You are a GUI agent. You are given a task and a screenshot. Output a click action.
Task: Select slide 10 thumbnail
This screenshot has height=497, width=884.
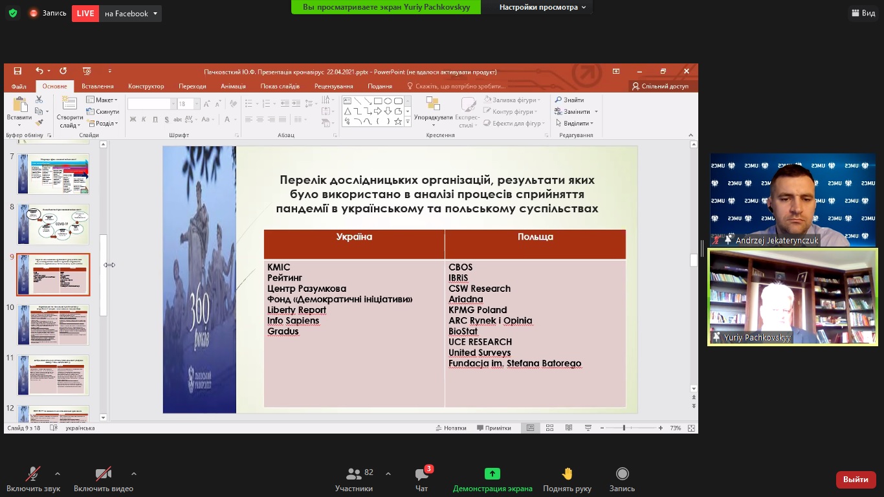pos(53,326)
